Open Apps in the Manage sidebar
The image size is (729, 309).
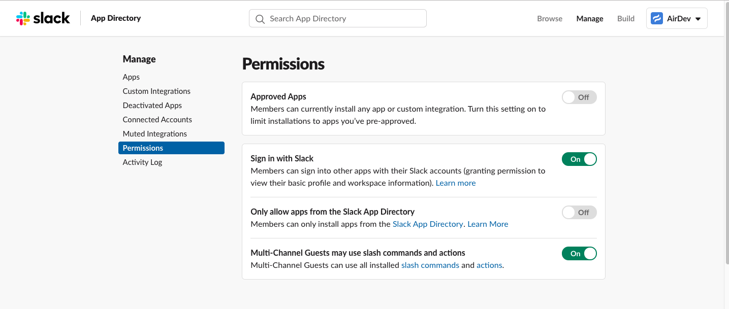pos(131,77)
